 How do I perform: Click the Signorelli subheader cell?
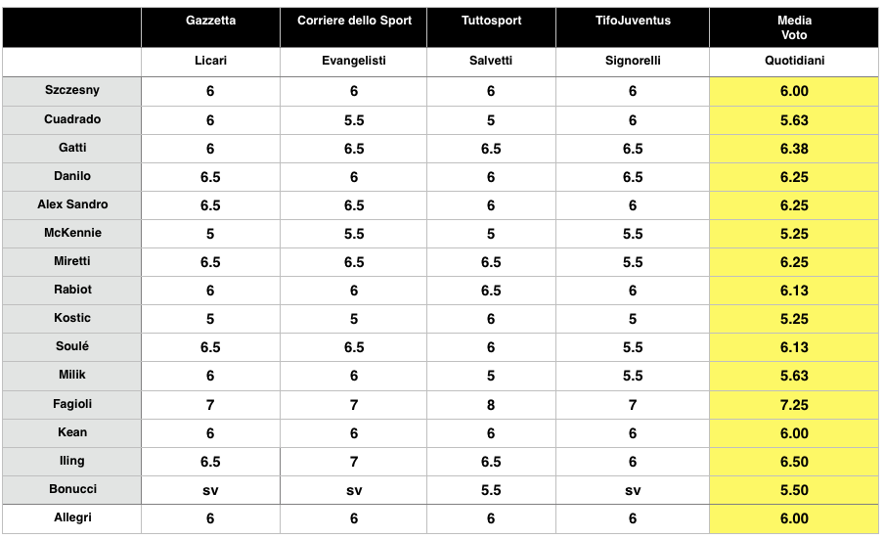[633, 61]
